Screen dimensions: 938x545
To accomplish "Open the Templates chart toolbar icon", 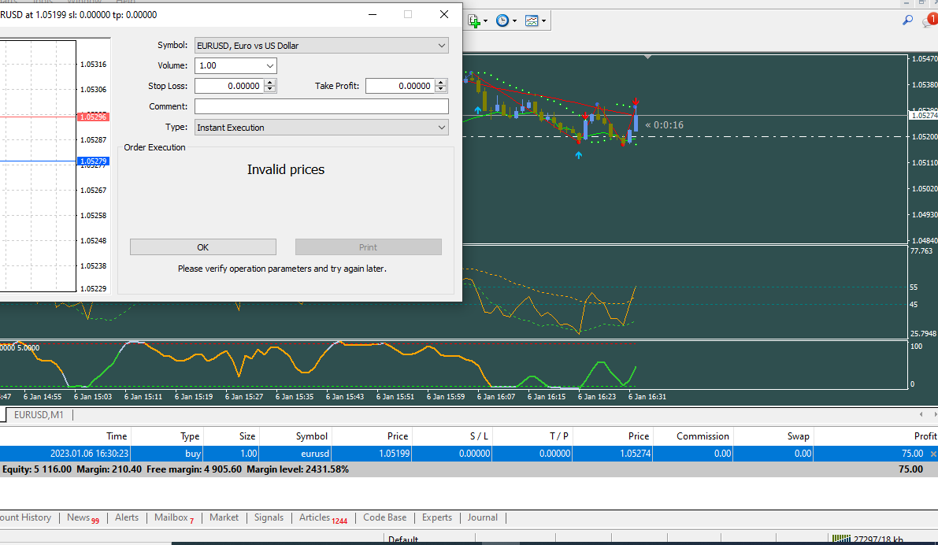I will 531,21.
